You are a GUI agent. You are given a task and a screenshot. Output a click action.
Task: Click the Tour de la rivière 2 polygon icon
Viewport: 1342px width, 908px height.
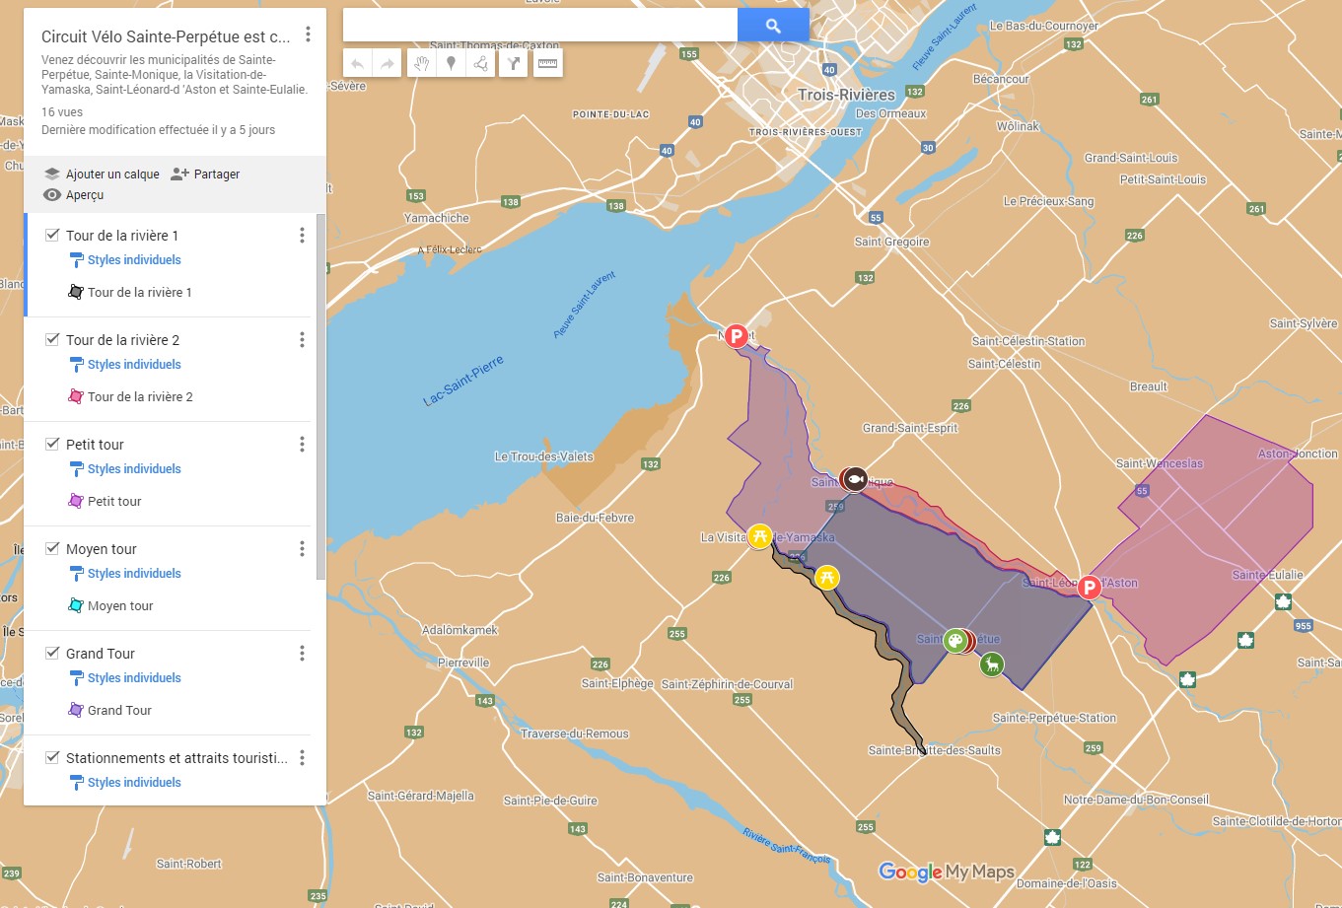coord(76,396)
